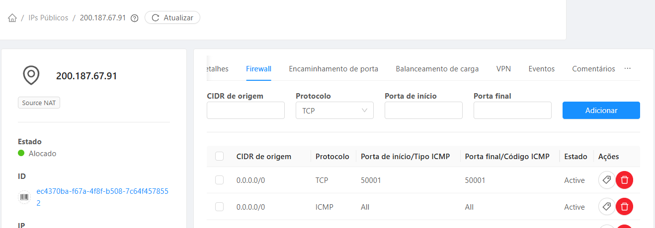Viewport: 655px width, 228px height.
Task: Edit tags for TCP 50001 rule
Action: pyautogui.click(x=607, y=180)
